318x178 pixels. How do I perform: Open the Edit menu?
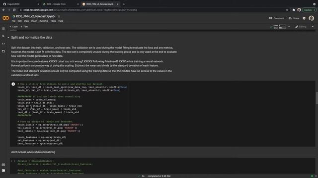[x=19, y=21]
